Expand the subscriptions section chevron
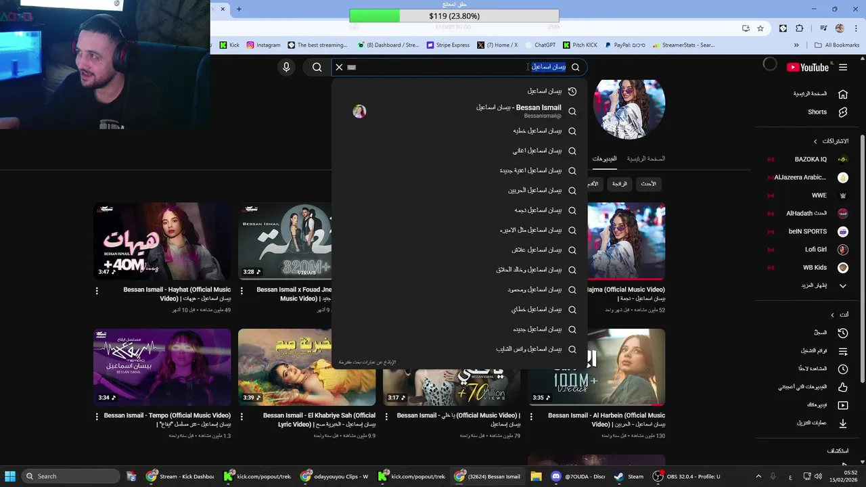 pyautogui.click(x=815, y=141)
